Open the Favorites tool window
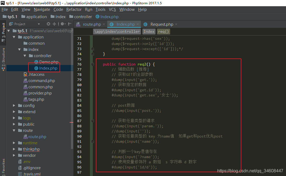This screenshot has height=176, width=286. click(3, 167)
